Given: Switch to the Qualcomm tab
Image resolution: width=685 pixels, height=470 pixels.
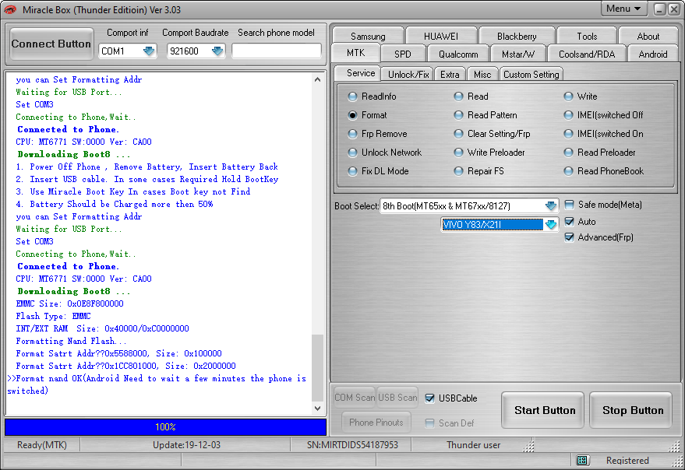Looking at the screenshot, I should (458, 54).
